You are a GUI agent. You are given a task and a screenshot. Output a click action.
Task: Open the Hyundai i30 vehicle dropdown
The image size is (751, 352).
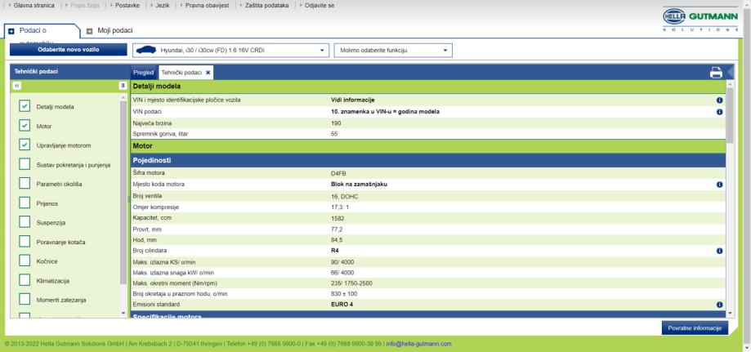pos(230,51)
